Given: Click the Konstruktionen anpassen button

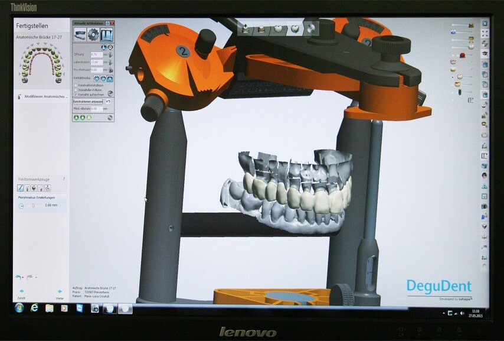Looking at the screenshot, I should coord(88,102).
